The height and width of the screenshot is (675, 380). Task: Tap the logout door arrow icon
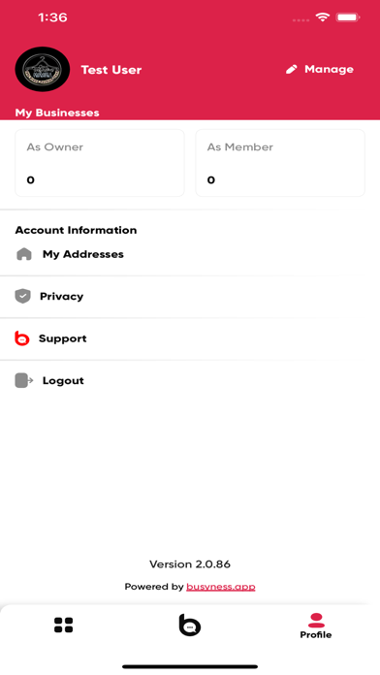pos(24,380)
